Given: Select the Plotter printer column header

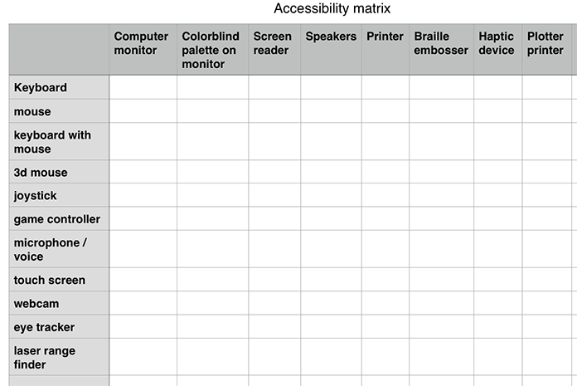Looking at the screenshot, I should coord(547,50).
